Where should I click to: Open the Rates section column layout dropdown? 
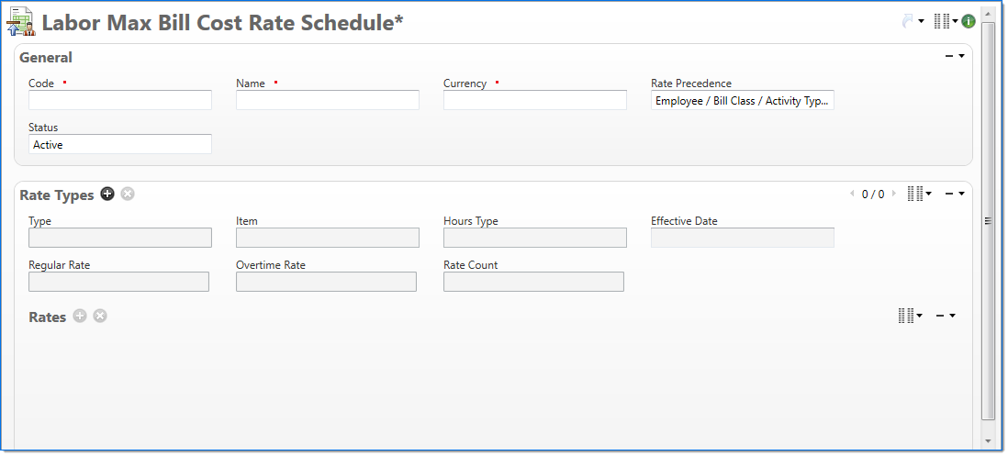tap(909, 316)
